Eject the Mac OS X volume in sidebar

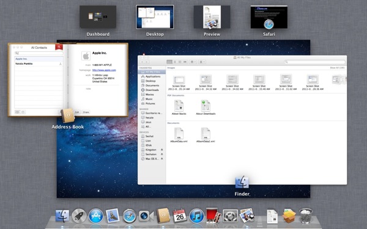tap(161, 159)
